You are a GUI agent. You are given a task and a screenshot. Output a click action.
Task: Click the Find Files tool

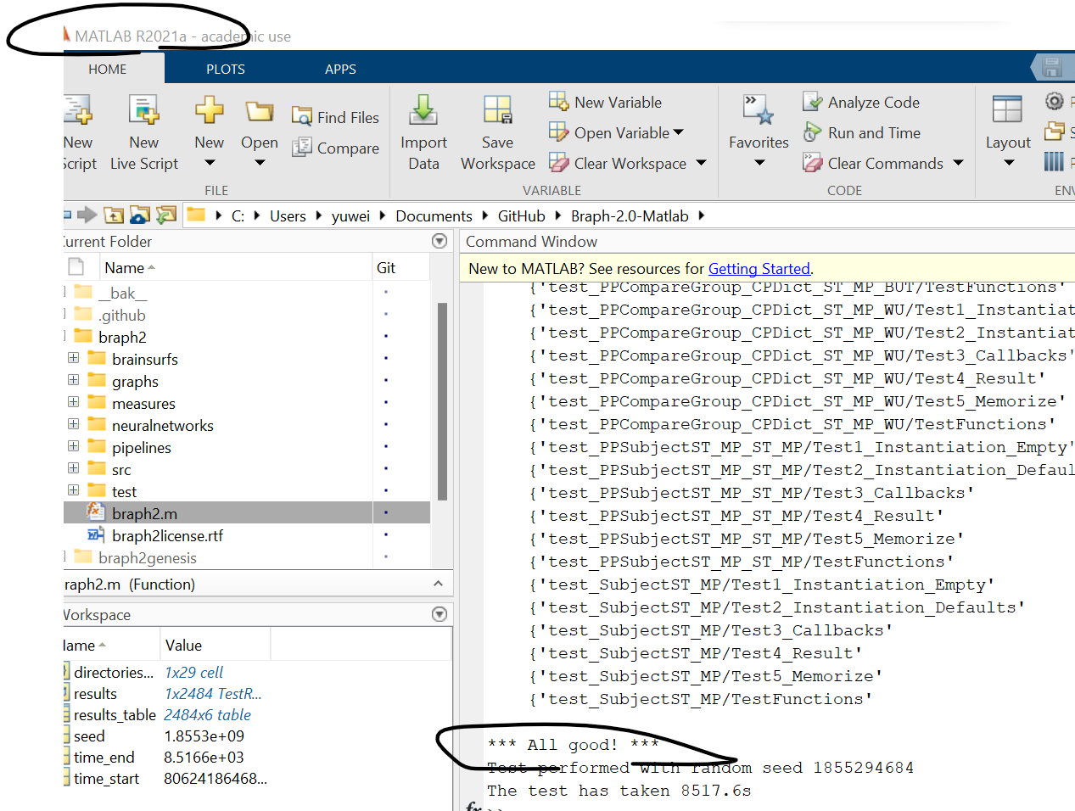335,116
